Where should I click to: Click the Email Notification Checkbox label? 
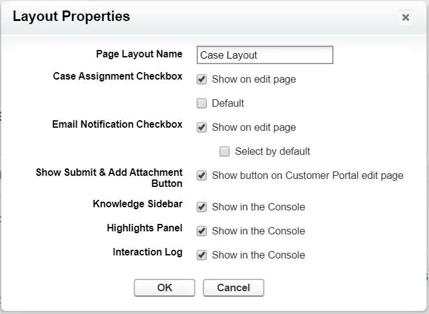[x=117, y=124]
